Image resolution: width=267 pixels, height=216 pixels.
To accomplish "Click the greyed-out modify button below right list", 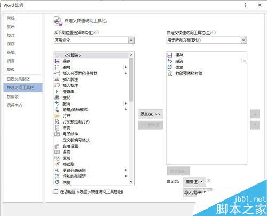I will tap(178, 171).
